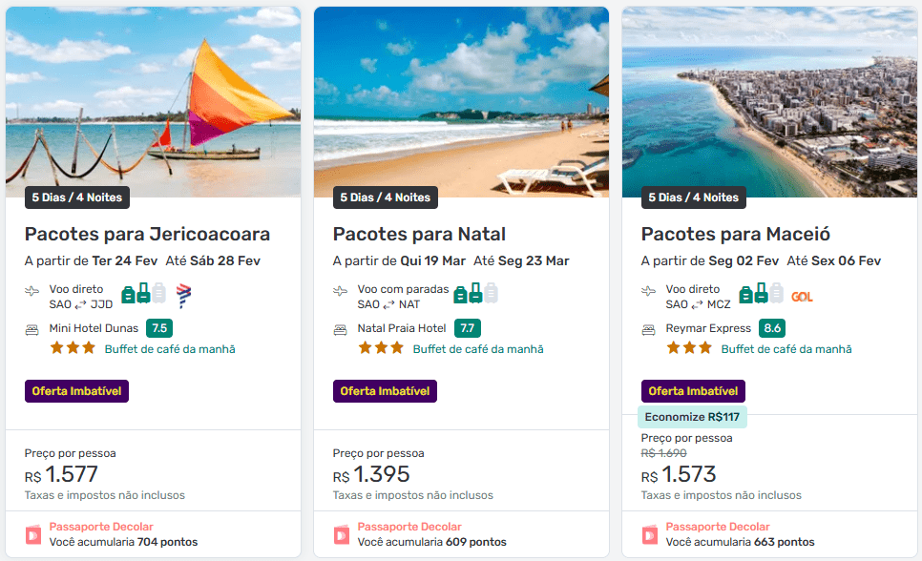922x561 pixels.
Task: Click the three-star rating under Natal Praia Hotel
Action: tap(381, 348)
